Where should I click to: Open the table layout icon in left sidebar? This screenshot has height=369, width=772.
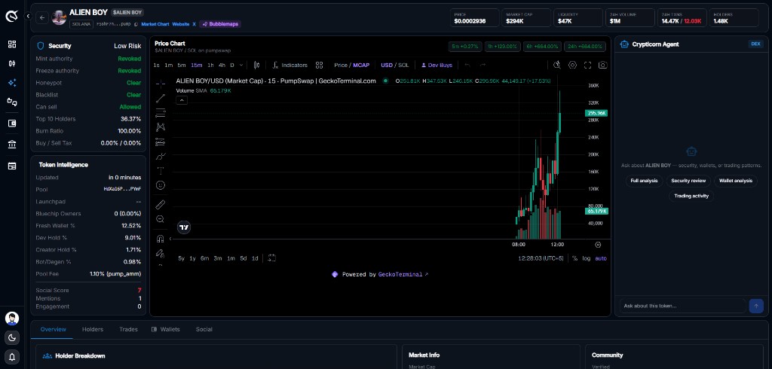(12, 166)
